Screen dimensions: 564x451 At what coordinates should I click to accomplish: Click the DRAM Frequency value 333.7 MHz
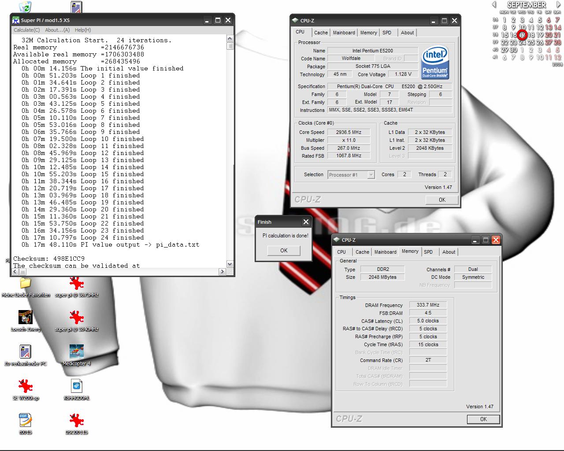pos(428,305)
